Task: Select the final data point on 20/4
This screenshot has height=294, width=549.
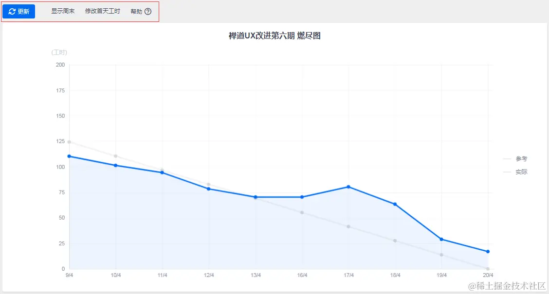Action: point(488,251)
